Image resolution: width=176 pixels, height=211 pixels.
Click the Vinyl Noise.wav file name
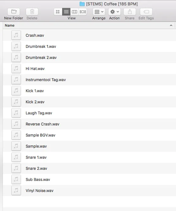[39, 191]
